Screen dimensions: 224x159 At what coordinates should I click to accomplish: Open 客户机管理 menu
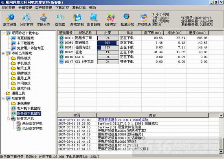[44, 8]
